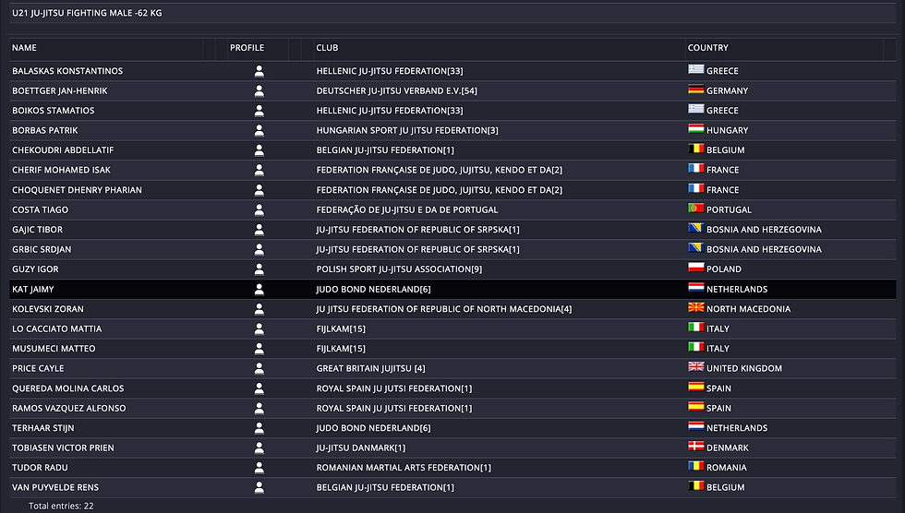Click the Profile column header
The height and width of the screenshot is (513, 905).
[x=247, y=48]
